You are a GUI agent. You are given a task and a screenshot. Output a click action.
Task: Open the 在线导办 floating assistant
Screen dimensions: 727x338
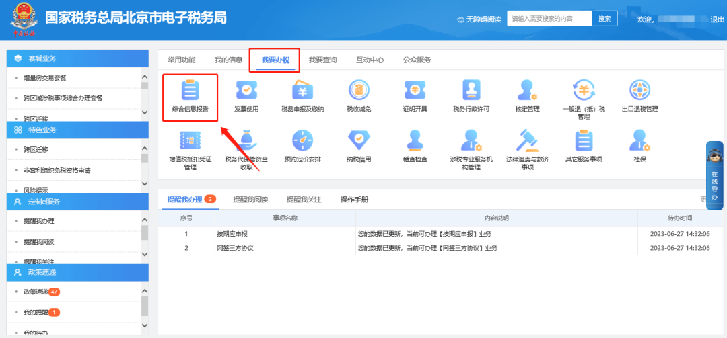[714, 176]
